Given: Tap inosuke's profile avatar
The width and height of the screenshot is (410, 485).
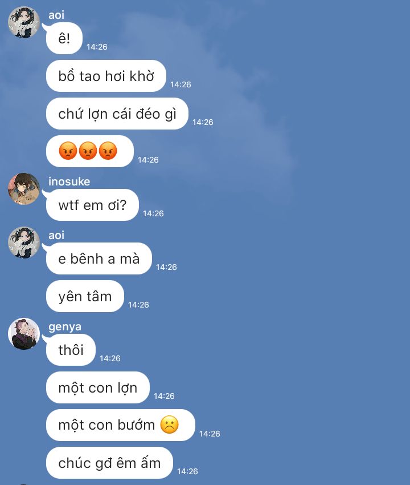Looking at the screenshot, I should point(24,189).
